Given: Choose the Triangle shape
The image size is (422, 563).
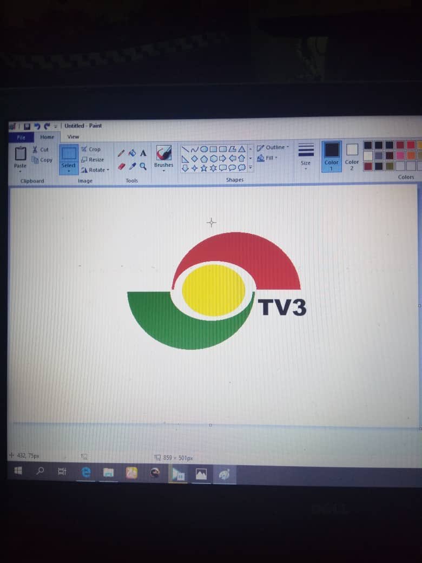Looking at the screenshot, I should 242,149.
